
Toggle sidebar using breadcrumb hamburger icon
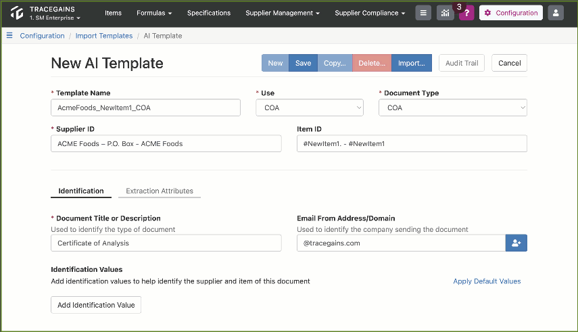coord(9,35)
